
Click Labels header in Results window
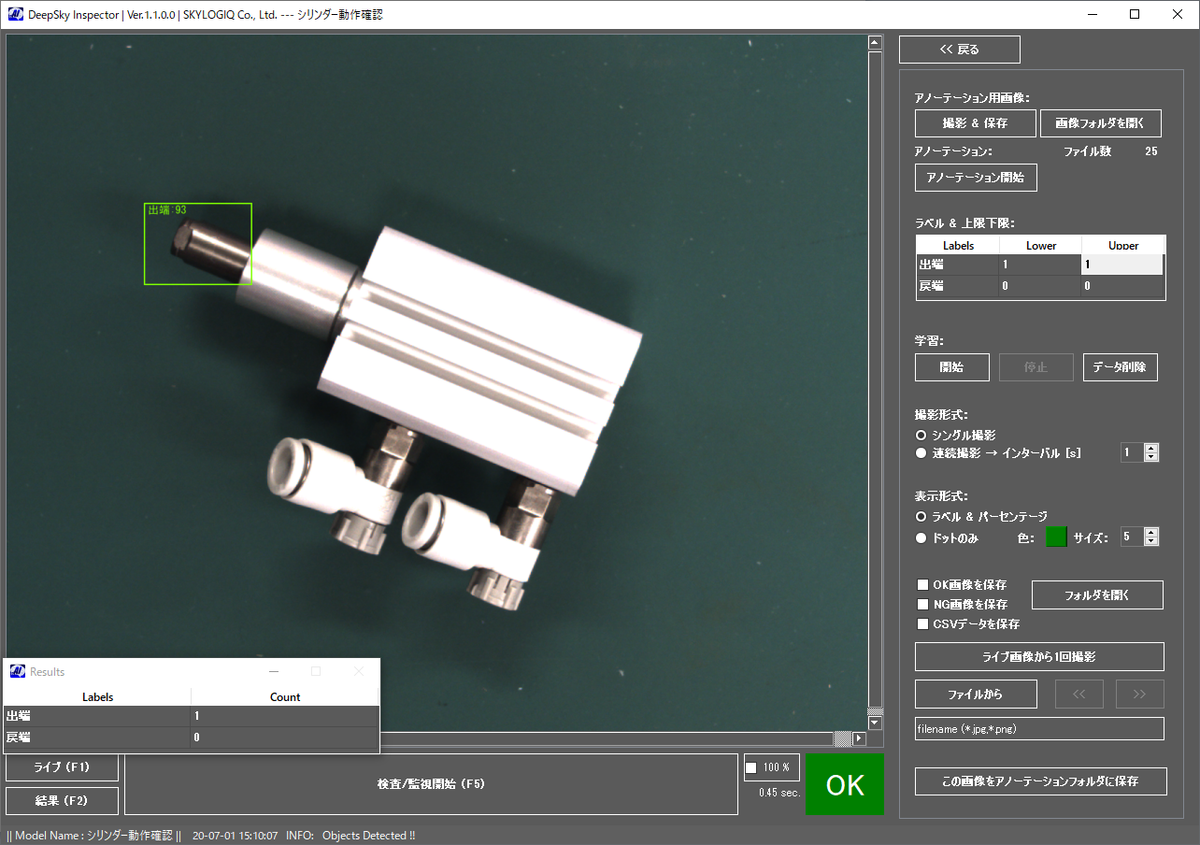click(x=98, y=696)
